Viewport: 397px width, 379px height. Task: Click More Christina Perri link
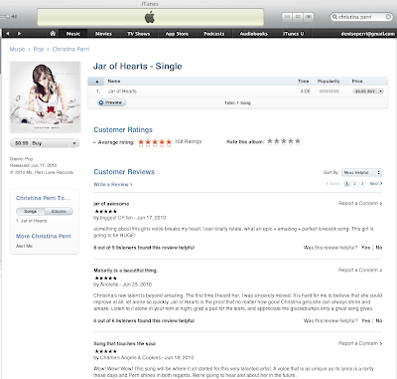[x=44, y=236]
